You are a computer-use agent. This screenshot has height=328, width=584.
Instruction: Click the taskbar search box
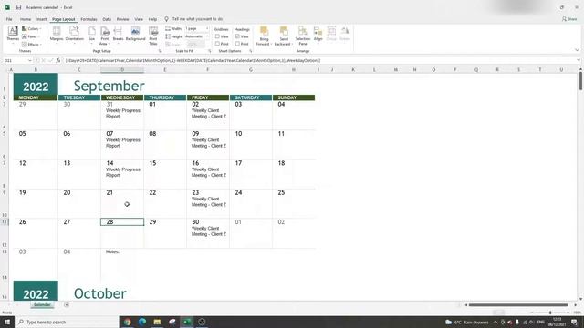click(67, 322)
